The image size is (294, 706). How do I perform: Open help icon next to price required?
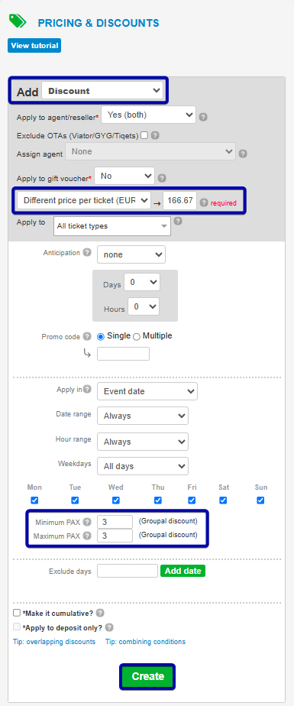203,202
